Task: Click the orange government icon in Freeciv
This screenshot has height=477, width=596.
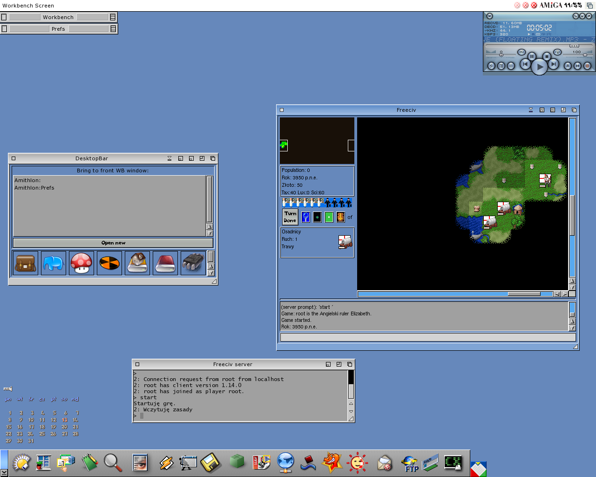Action: click(x=340, y=217)
